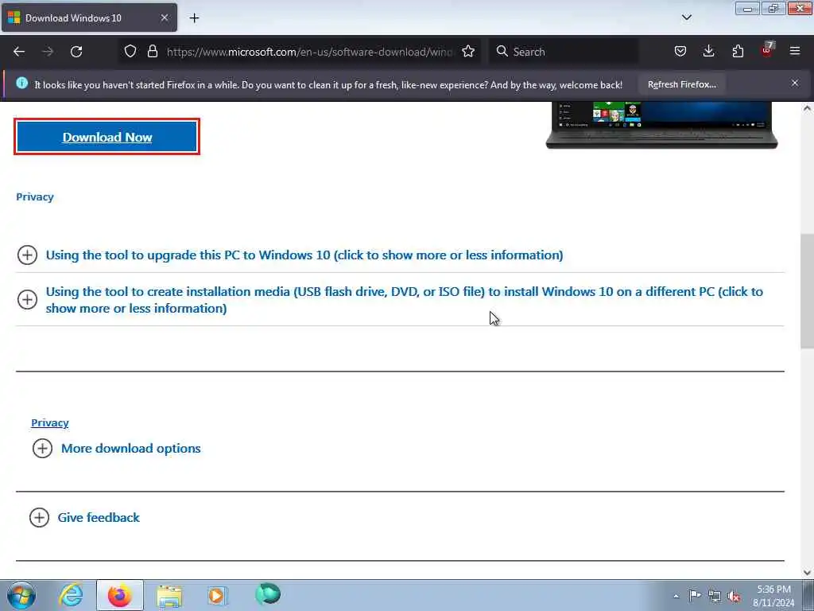Viewport: 814px width, 611px height.
Task: Close the Download Windows 10 tab
Action: click(x=164, y=18)
